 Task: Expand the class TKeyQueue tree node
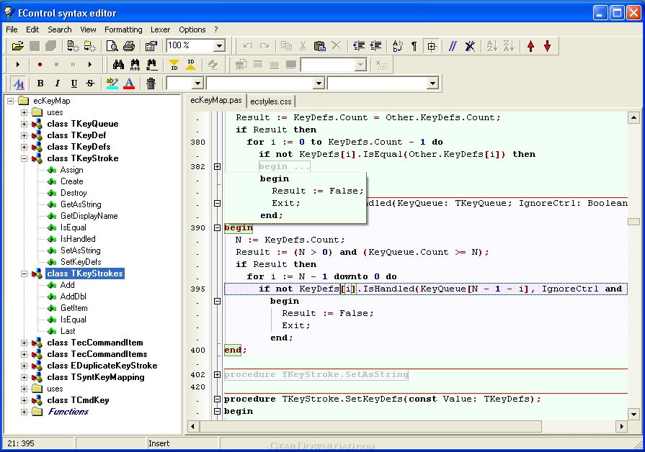pos(24,124)
